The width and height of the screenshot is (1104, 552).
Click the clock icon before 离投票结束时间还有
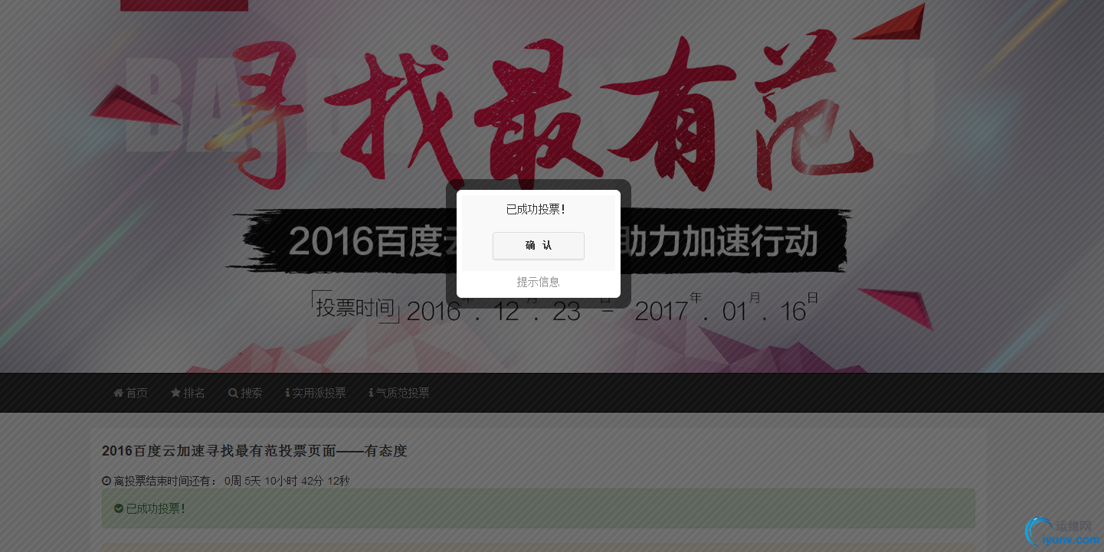106,482
